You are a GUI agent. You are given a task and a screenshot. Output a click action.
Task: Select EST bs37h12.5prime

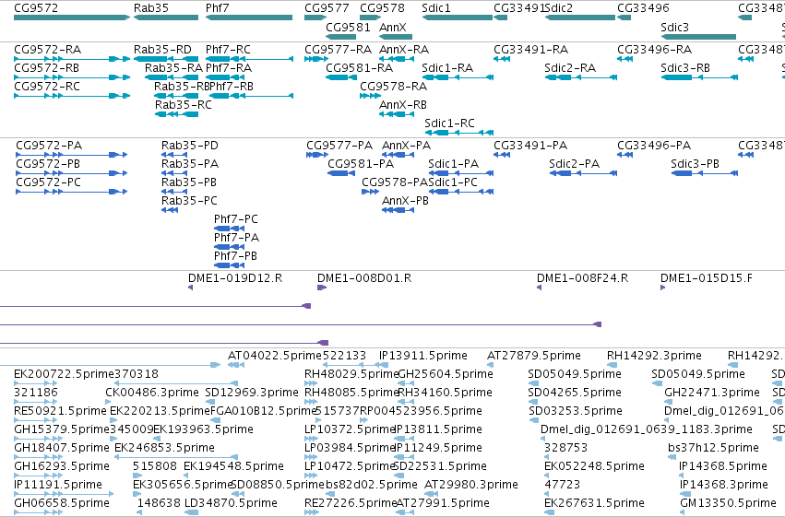(671, 457)
